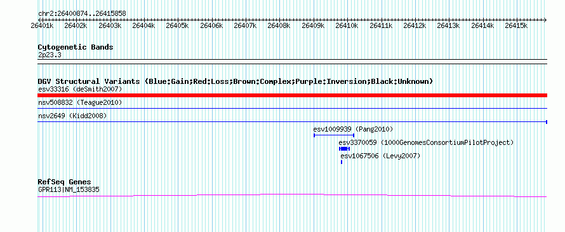Click the 26414k ruler tick label
565x232 pixels.
click(482, 26)
